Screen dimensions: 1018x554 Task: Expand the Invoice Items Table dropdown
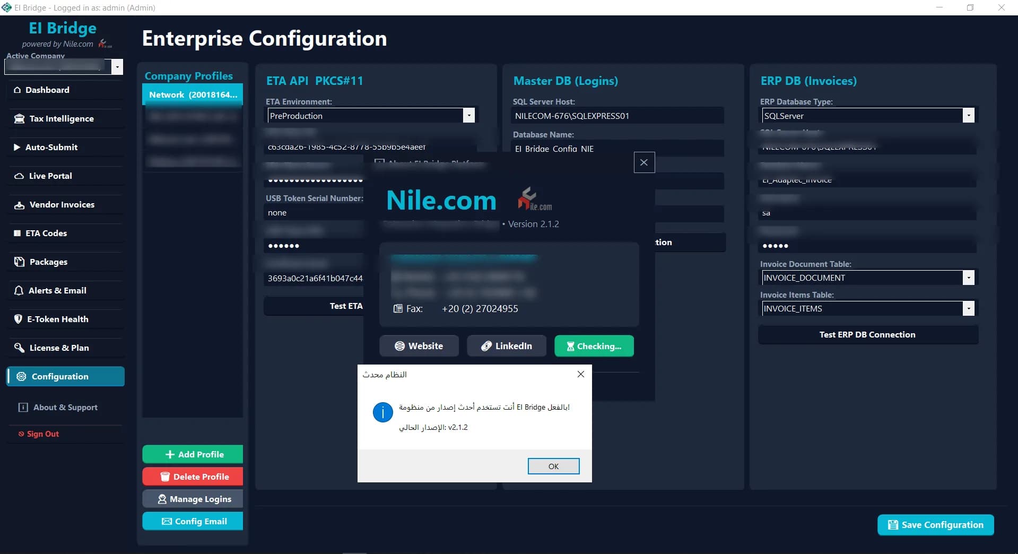tap(968, 308)
